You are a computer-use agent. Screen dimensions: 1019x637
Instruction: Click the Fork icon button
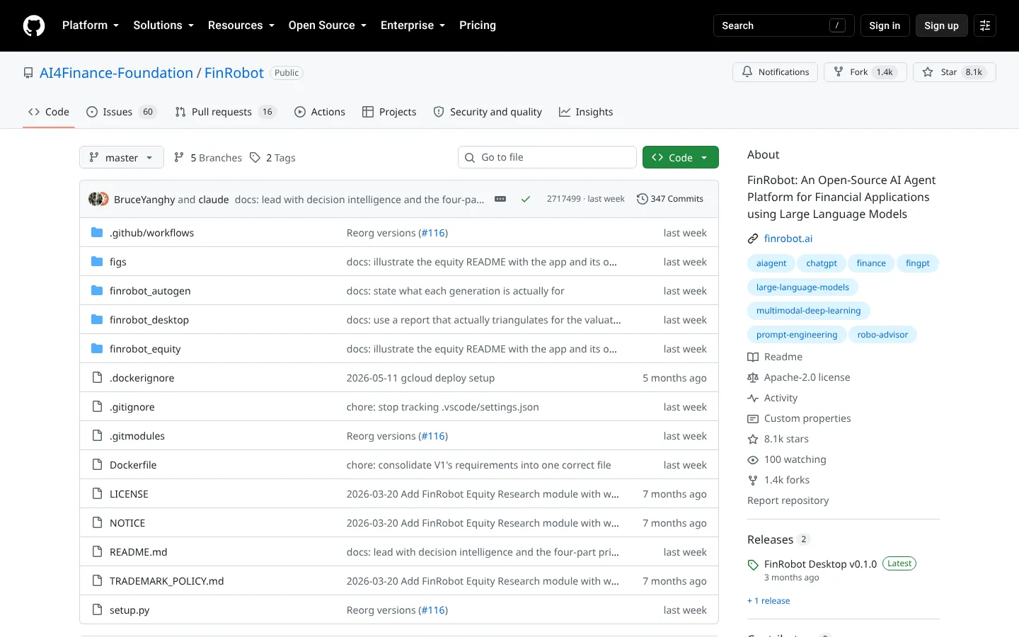[839, 72]
